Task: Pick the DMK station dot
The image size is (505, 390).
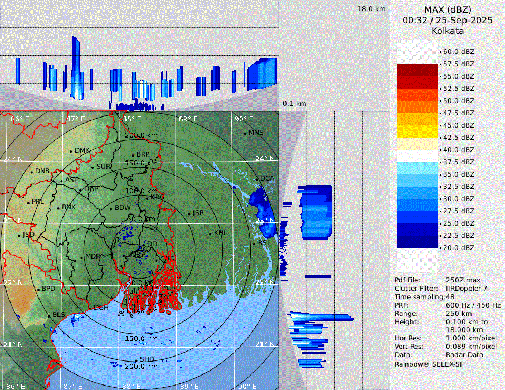Action: tap(71, 151)
